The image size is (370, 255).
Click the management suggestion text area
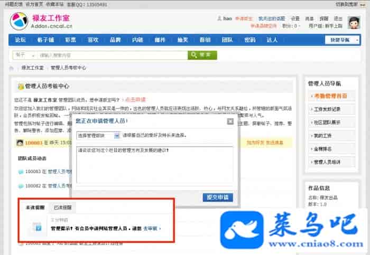pos(155,165)
